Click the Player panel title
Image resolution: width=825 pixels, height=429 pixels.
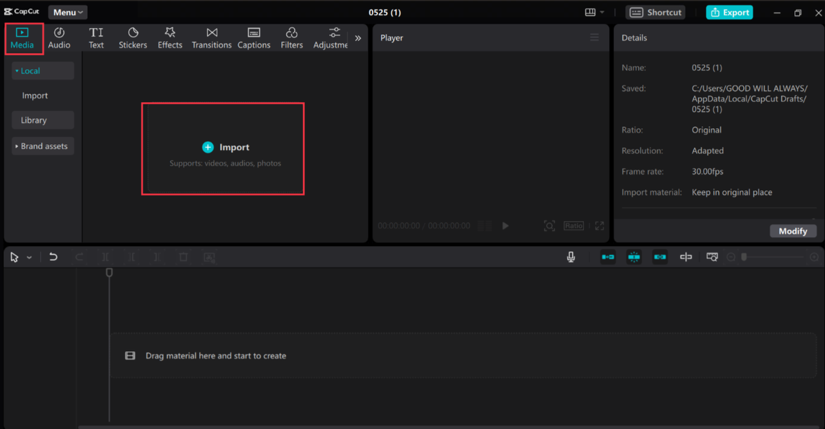pos(391,37)
